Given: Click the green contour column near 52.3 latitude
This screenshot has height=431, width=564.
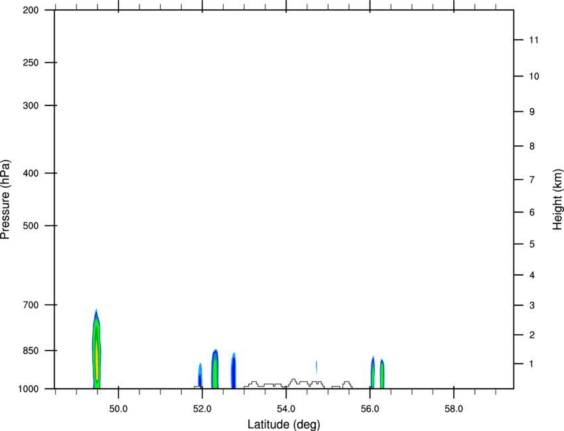Looking at the screenshot, I should (215, 369).
